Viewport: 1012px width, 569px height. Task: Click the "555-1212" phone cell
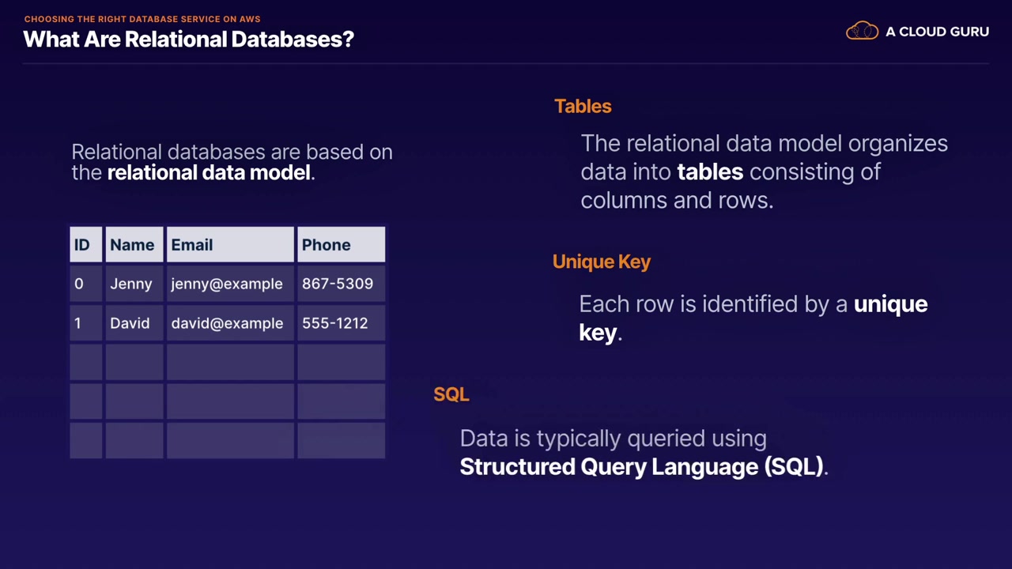click(x=335, y=323)
